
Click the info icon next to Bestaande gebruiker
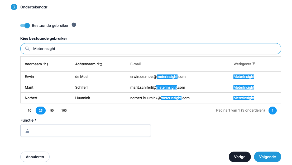tap(74, 25)
